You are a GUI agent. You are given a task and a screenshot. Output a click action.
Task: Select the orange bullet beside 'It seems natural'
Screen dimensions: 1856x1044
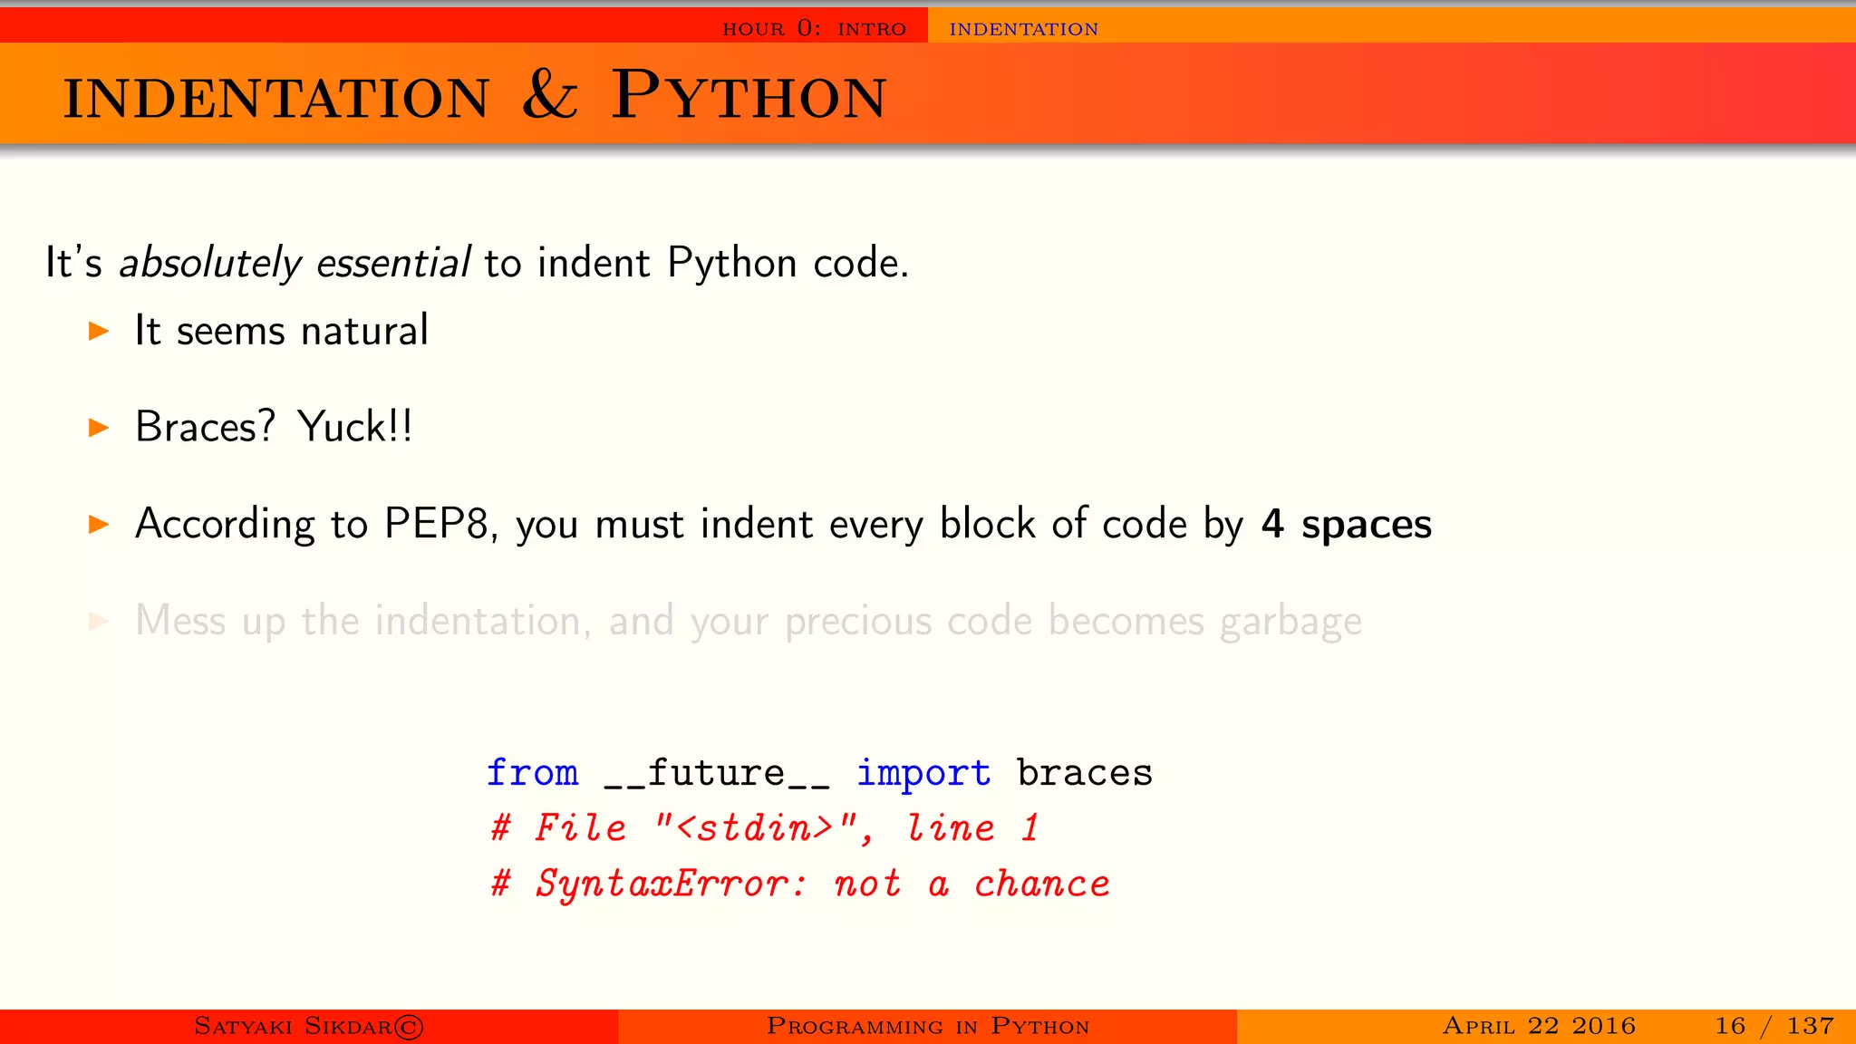(x=99, y=331)
